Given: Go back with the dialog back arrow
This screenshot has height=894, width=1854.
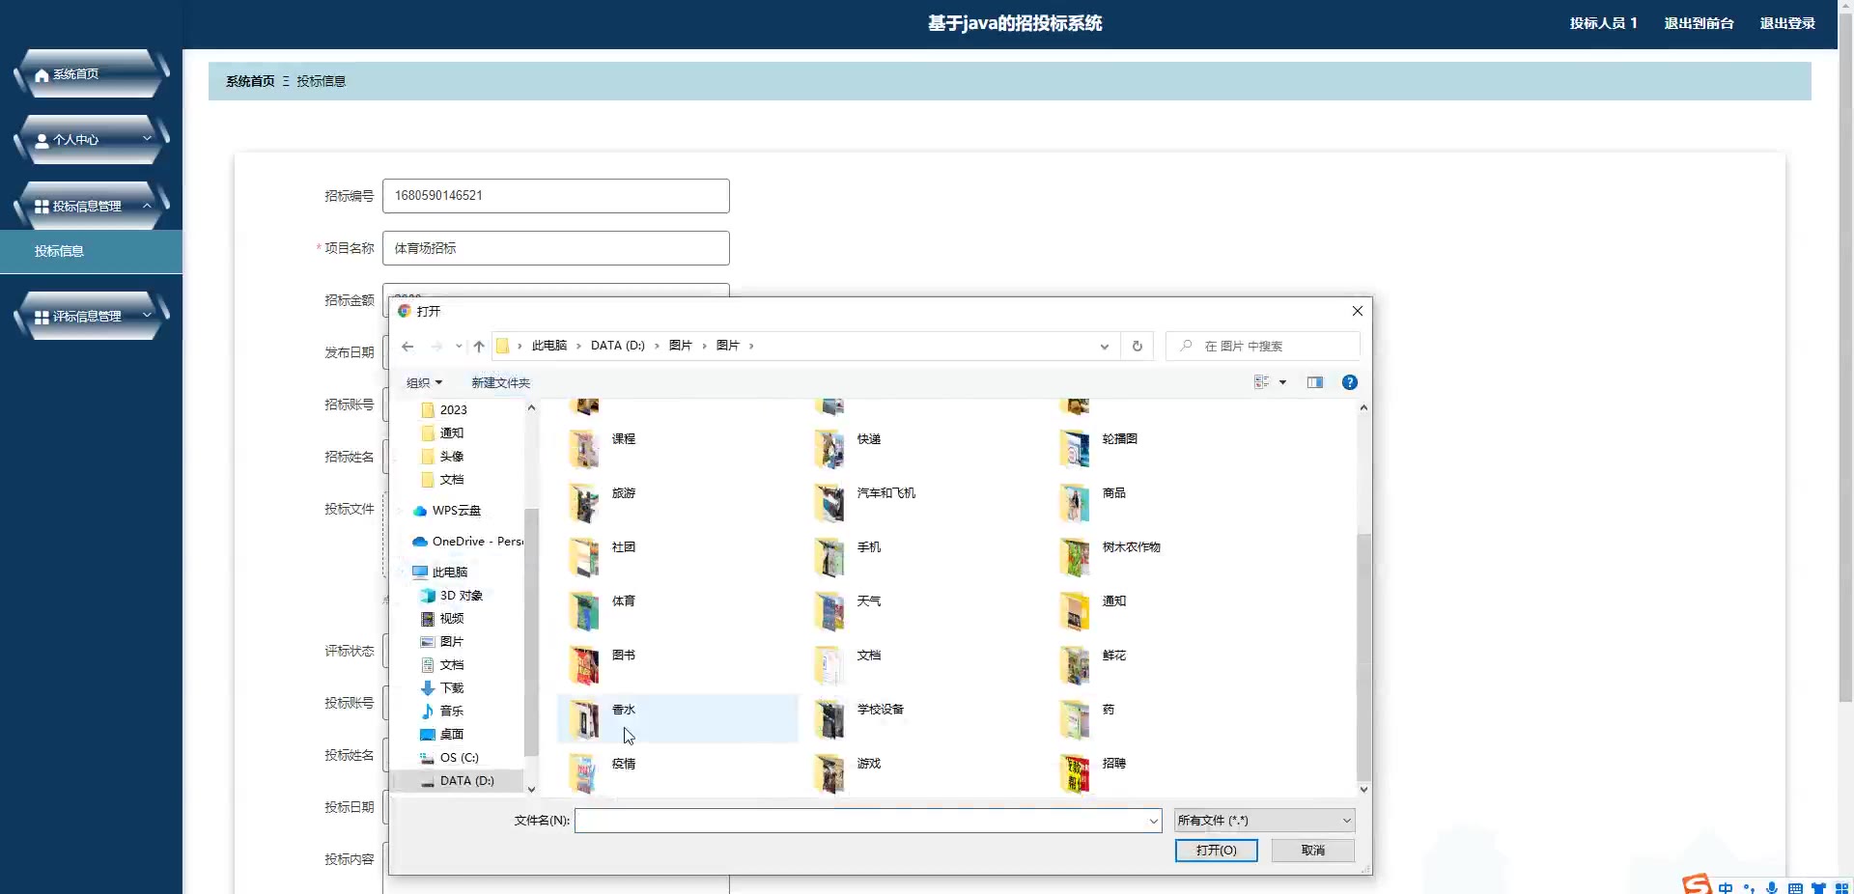Looking at the screenshot, I should [407, 347].
